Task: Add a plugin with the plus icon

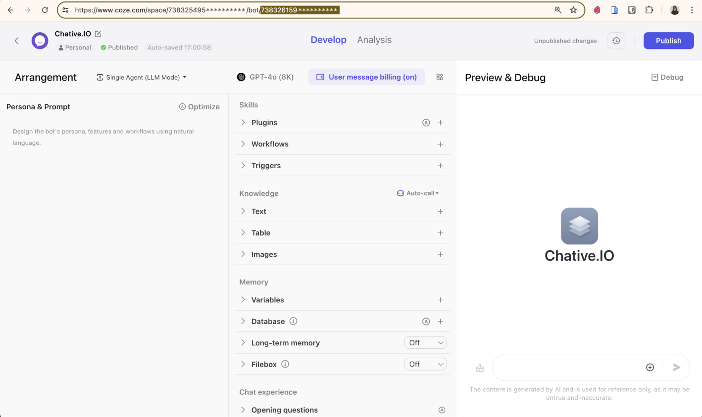Action: pyautogui.click(x=440, y=123)
